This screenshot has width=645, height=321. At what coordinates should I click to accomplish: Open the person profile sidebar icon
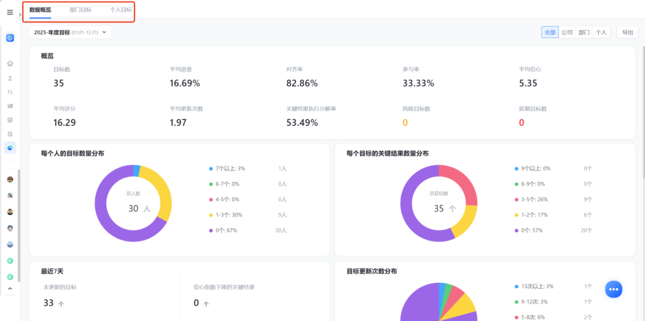click(10, 78)
